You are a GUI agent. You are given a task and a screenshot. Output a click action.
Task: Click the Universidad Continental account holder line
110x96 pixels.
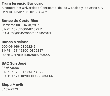click(52, 8)
